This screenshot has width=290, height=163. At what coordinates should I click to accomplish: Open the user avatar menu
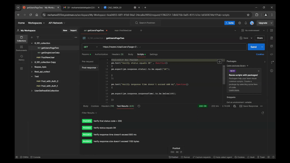[x=252, y=23]
